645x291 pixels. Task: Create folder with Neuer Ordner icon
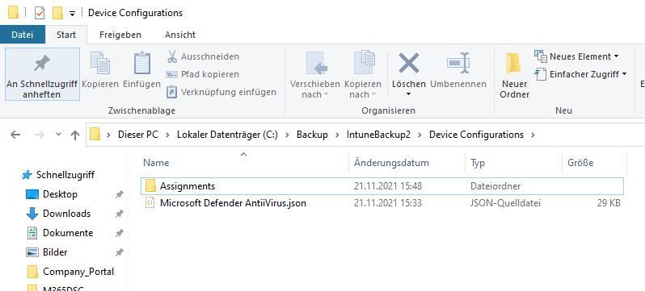click(x=514, y=75)
